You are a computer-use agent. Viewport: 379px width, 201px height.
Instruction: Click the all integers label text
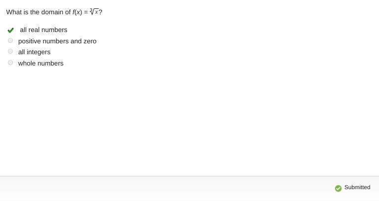[x=34, y=52]
